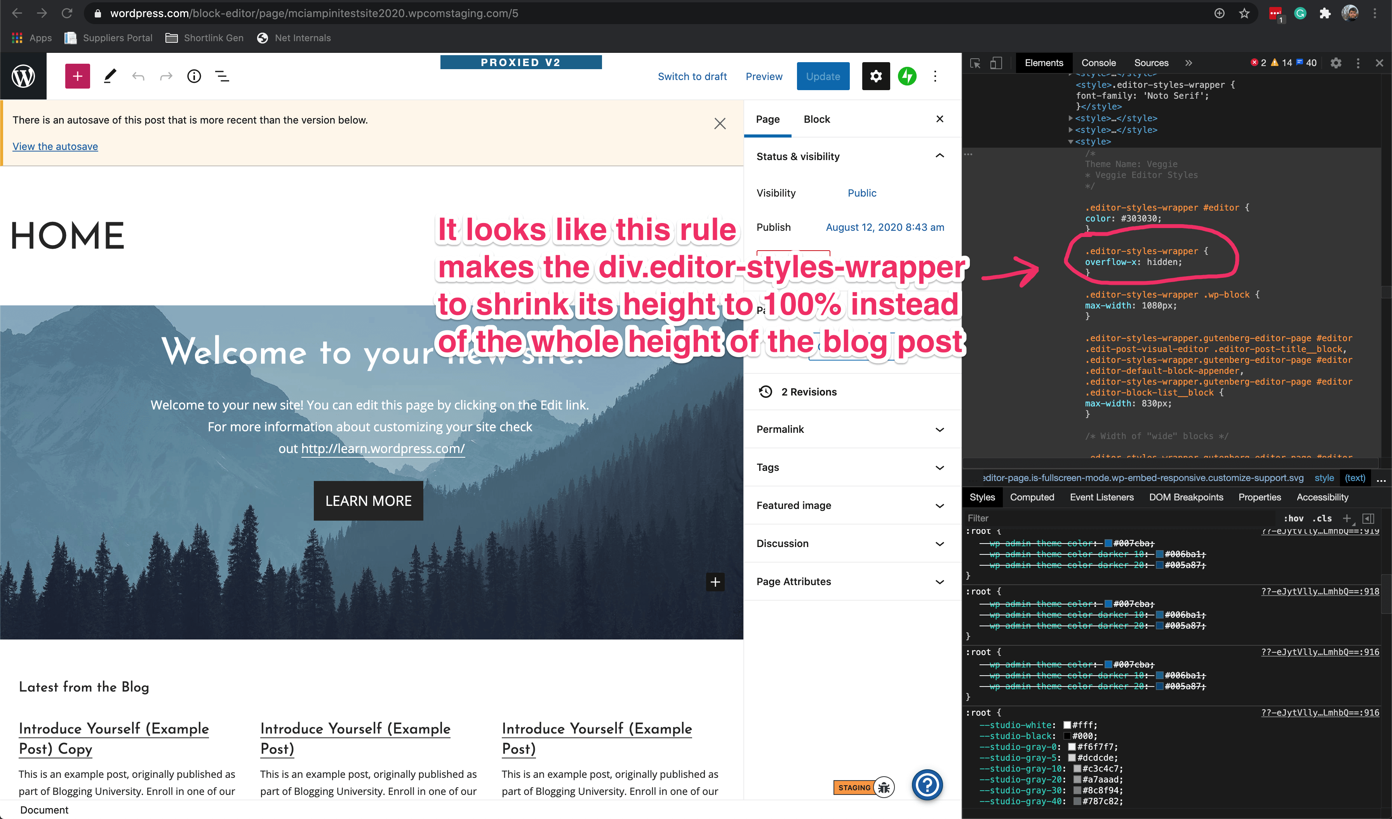1392x819 pixels.
Task: Click the DevTools error count badge
Action: [1259, 63]
